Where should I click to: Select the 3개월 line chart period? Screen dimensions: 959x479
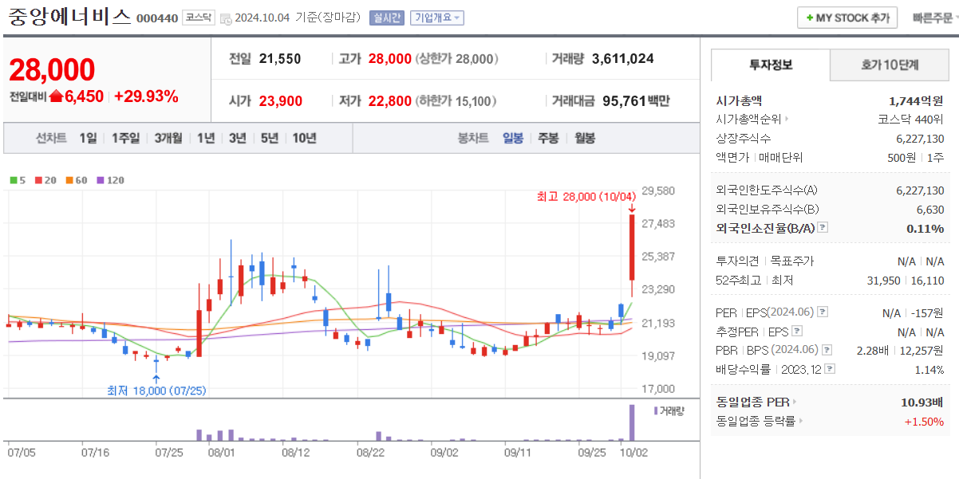point(168,138)
